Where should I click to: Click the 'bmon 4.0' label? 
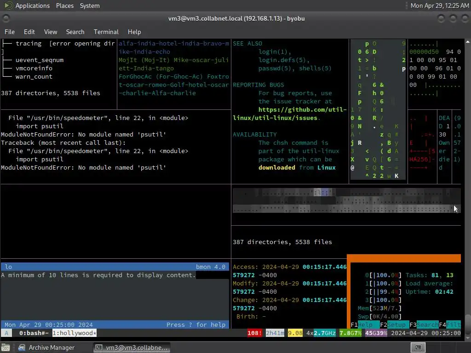click(211, 267)
